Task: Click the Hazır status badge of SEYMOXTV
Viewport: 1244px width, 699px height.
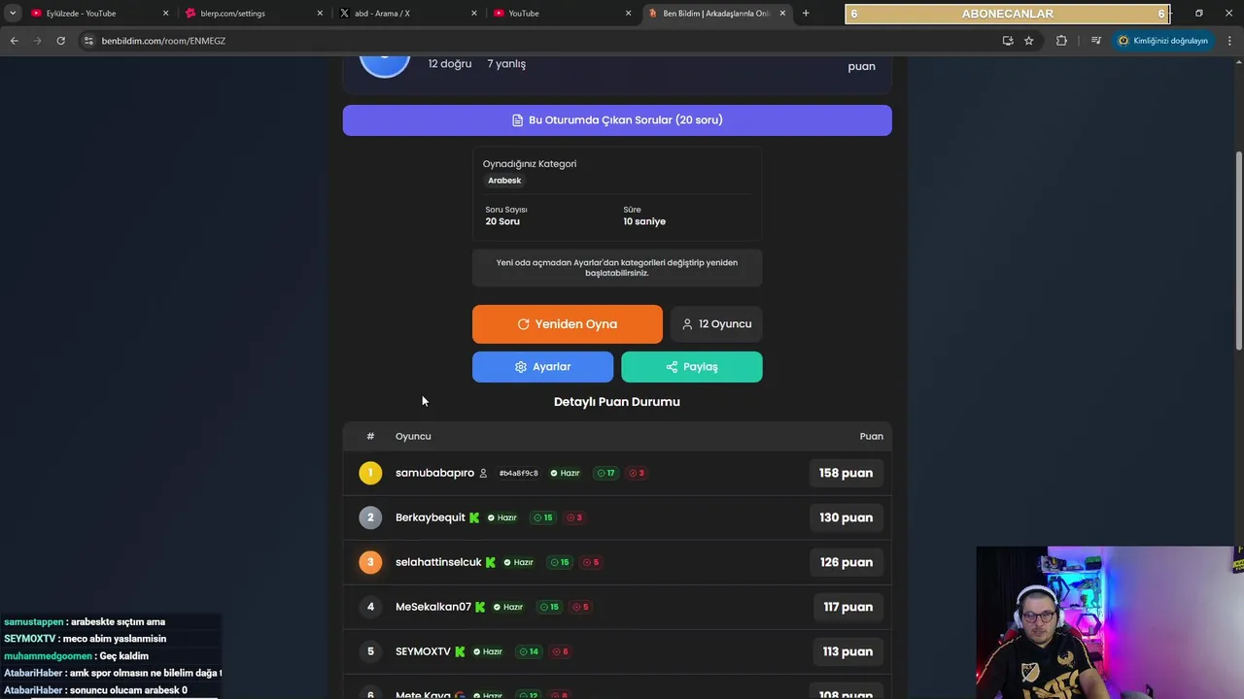Action: pos(488,651)
